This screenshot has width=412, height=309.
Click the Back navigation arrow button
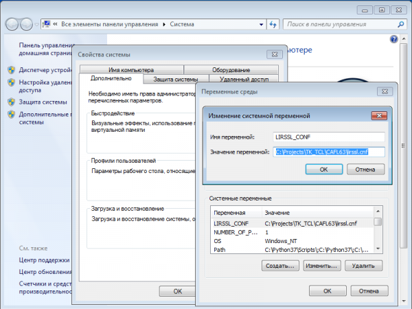click(x=12, y=25)
